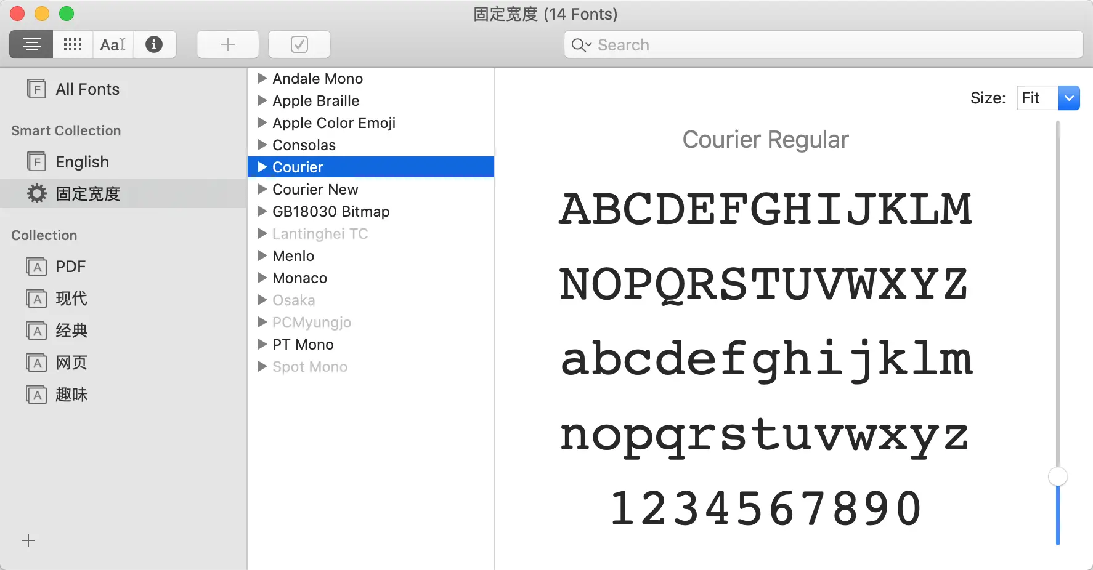Image resolution: width=1093 pixels, height=570 pixels.
Task: Select the Monaco font name
Action: click(300, 278)
